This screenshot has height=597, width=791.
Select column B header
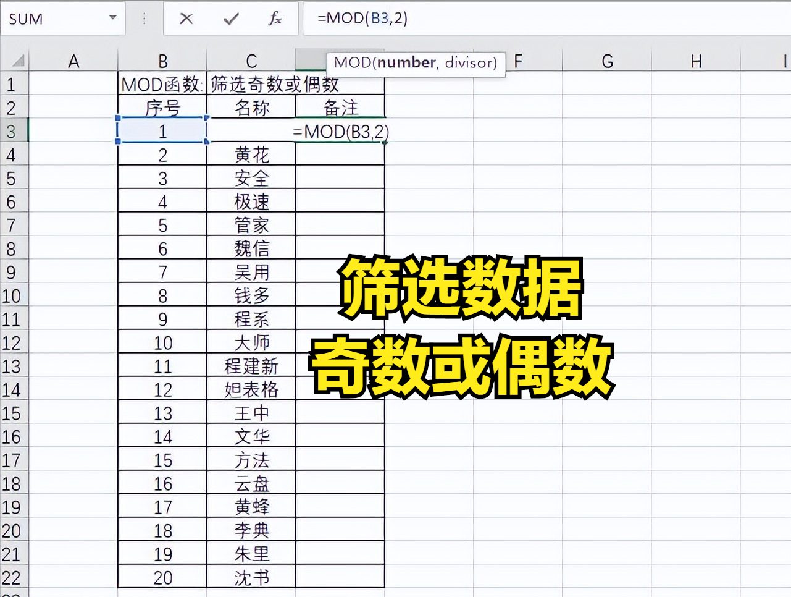coord(162,61)
